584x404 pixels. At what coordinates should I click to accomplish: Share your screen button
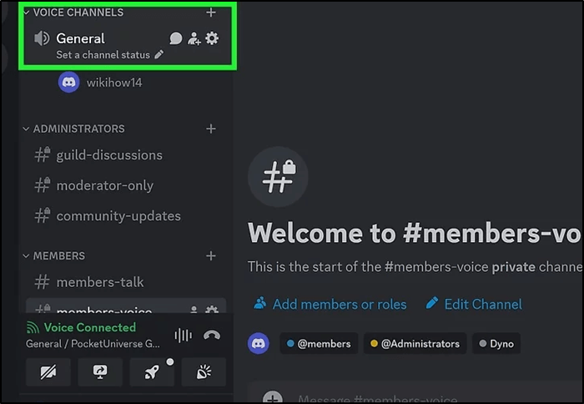point(100,371)
